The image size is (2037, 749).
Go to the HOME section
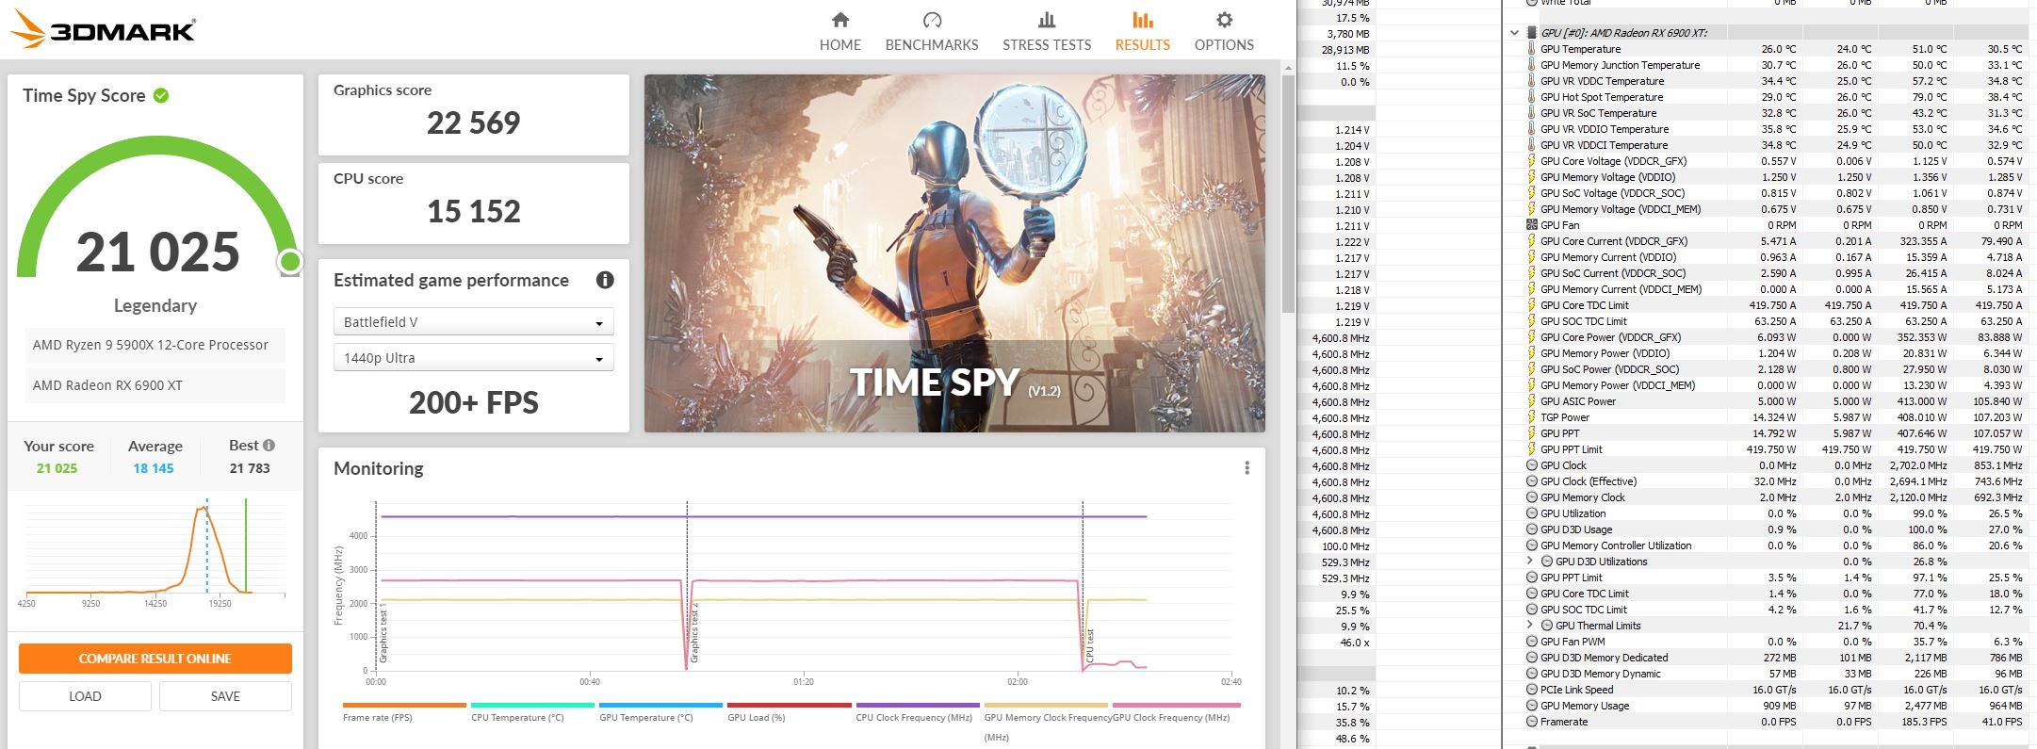point(839,31)
